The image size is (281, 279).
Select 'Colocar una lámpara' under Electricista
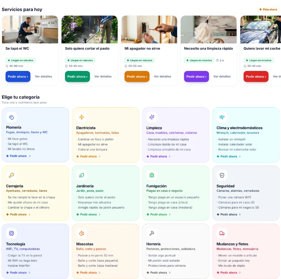(x=92, y=149)
